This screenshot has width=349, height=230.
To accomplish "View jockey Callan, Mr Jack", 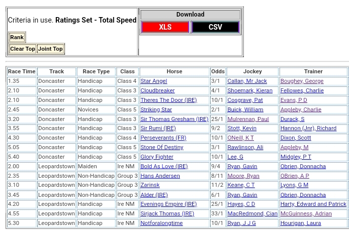I will pyautogui.click(x=247, y=81).
